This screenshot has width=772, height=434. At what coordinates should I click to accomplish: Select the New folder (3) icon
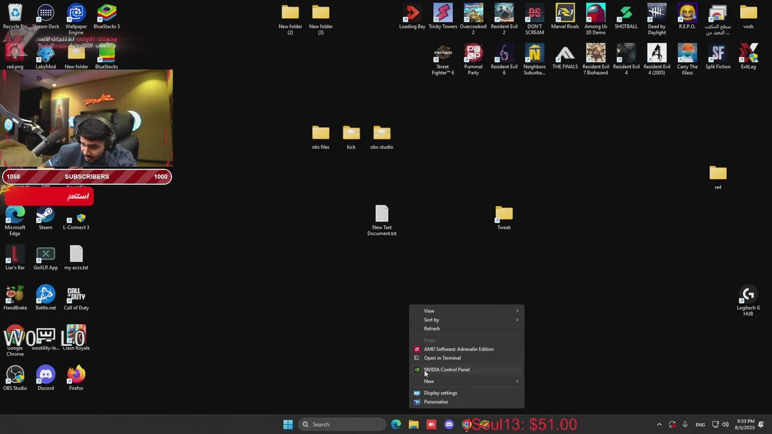[x=321, y=19]
